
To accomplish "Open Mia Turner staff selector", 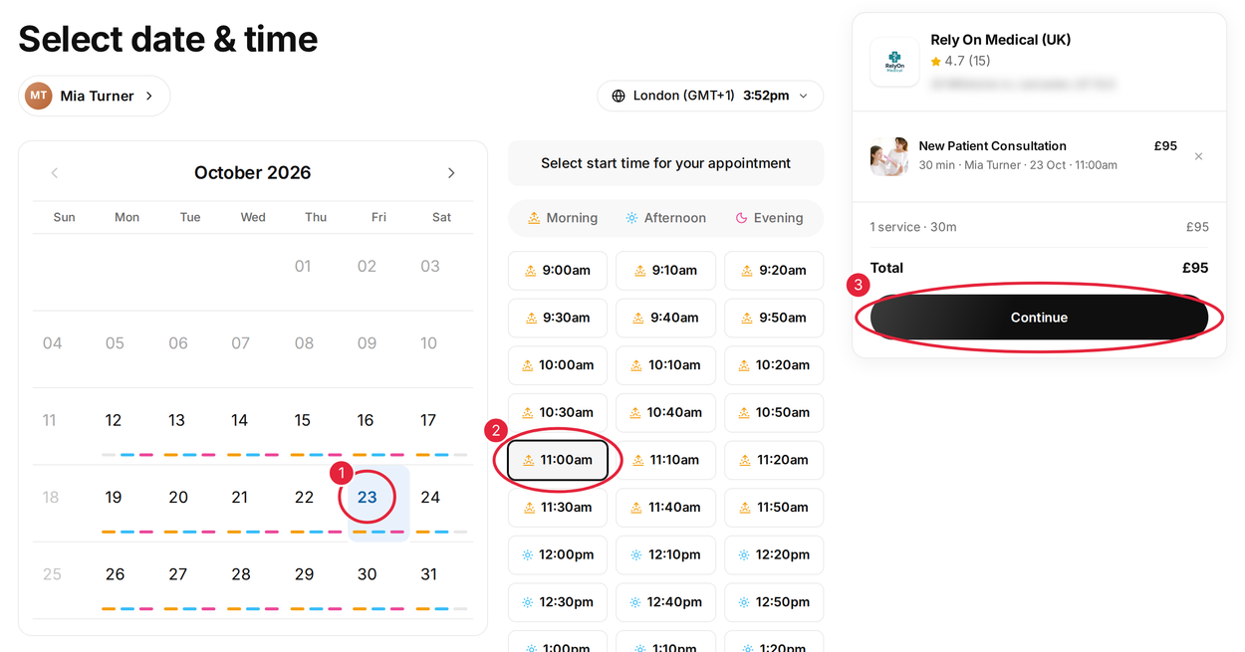I will [x=95, y=96].
